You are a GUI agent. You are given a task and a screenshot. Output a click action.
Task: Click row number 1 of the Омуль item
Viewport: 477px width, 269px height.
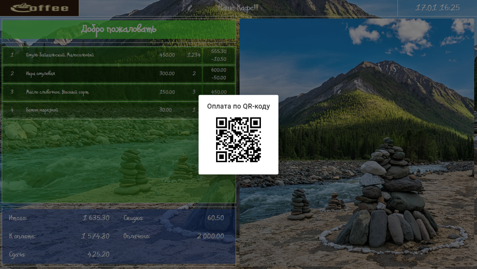(x=12, y=55)
